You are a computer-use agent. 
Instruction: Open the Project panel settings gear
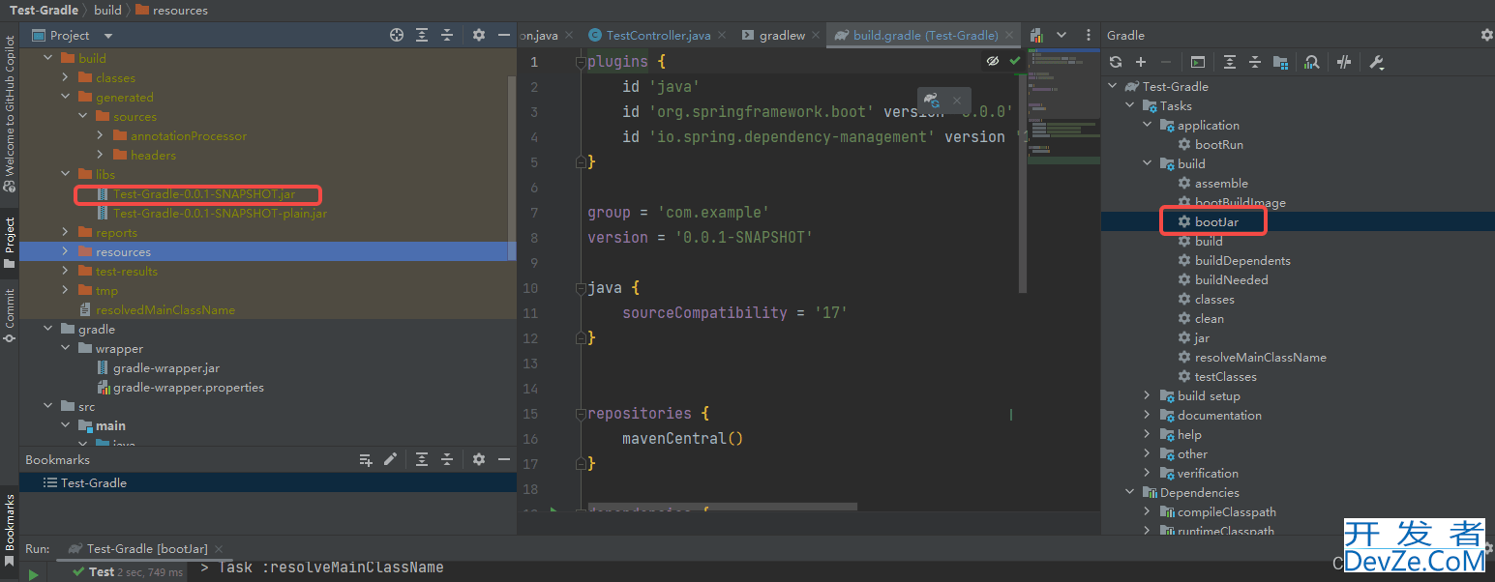[x=478, y=35]
